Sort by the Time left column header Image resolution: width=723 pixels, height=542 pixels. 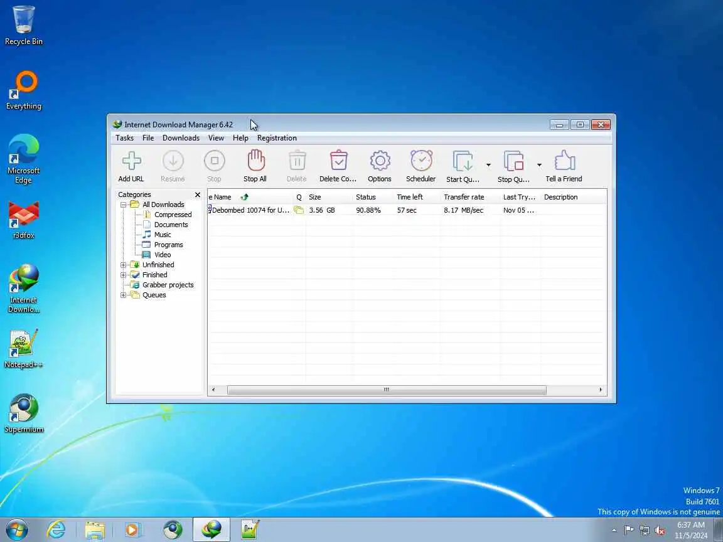[x=416, y=197]
